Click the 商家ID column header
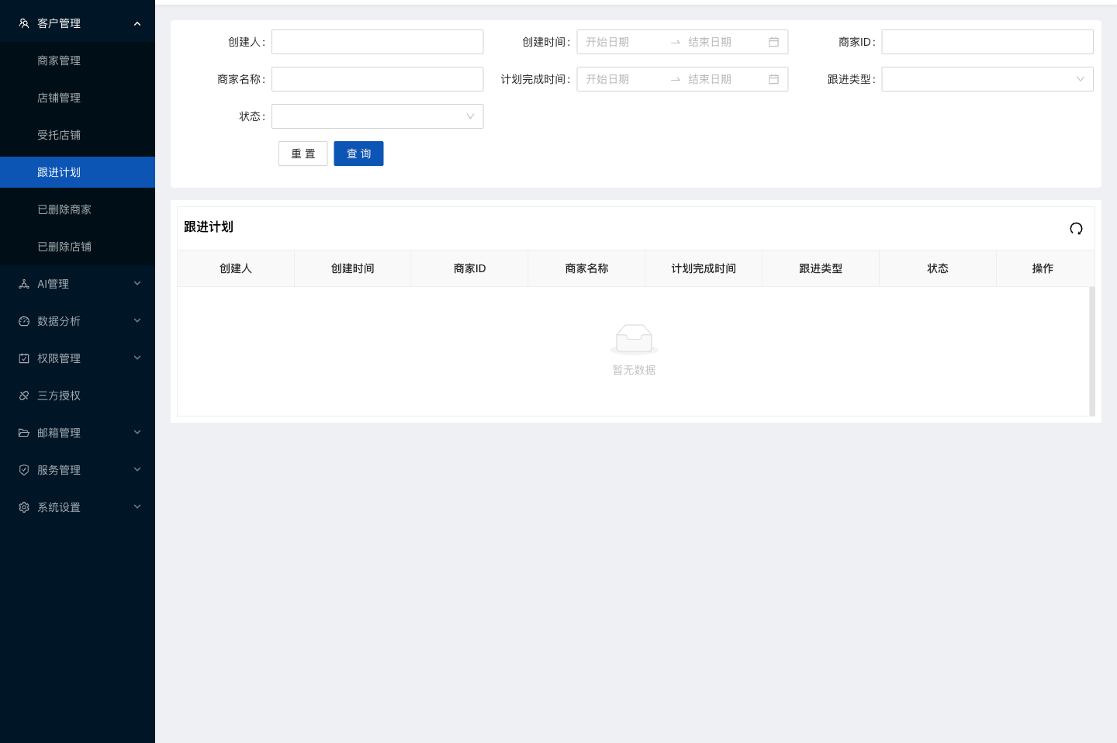 [x=470, y=268]
